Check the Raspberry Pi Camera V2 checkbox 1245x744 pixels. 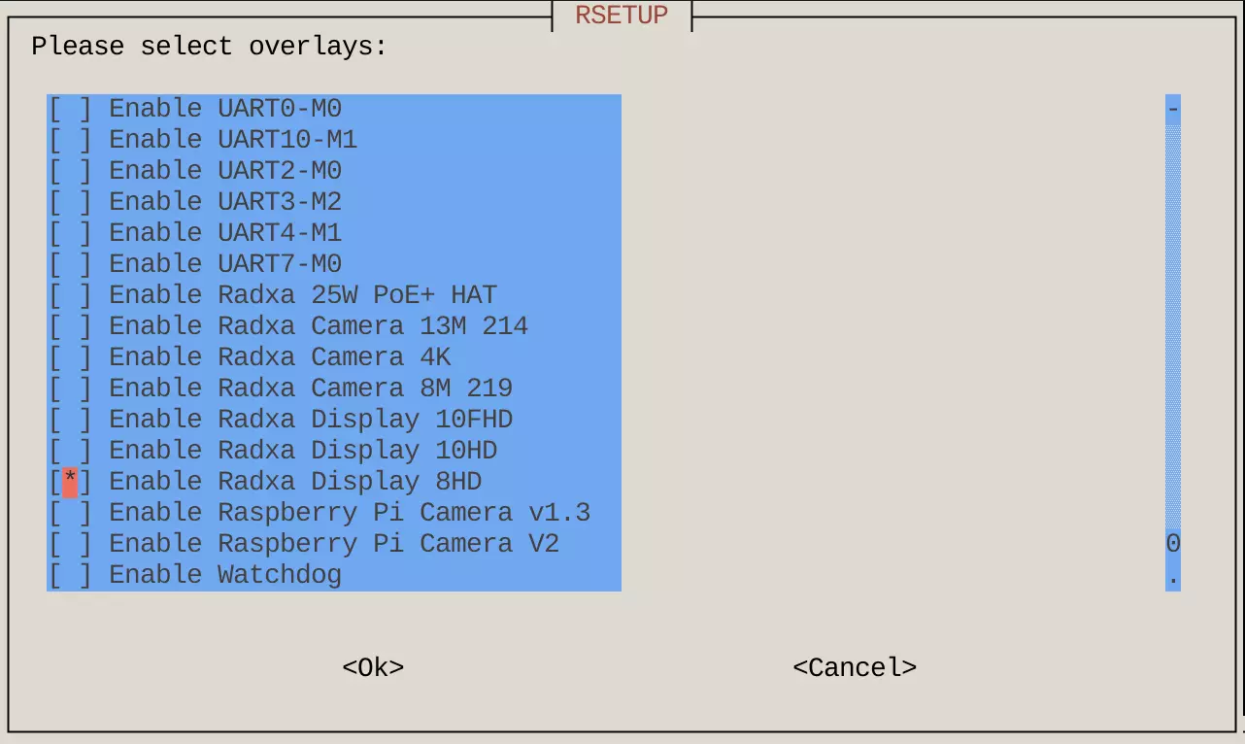(x=70, y=544)
